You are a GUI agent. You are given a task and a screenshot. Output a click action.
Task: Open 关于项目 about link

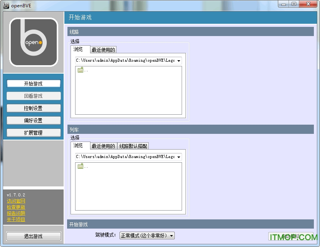[16, 219]
